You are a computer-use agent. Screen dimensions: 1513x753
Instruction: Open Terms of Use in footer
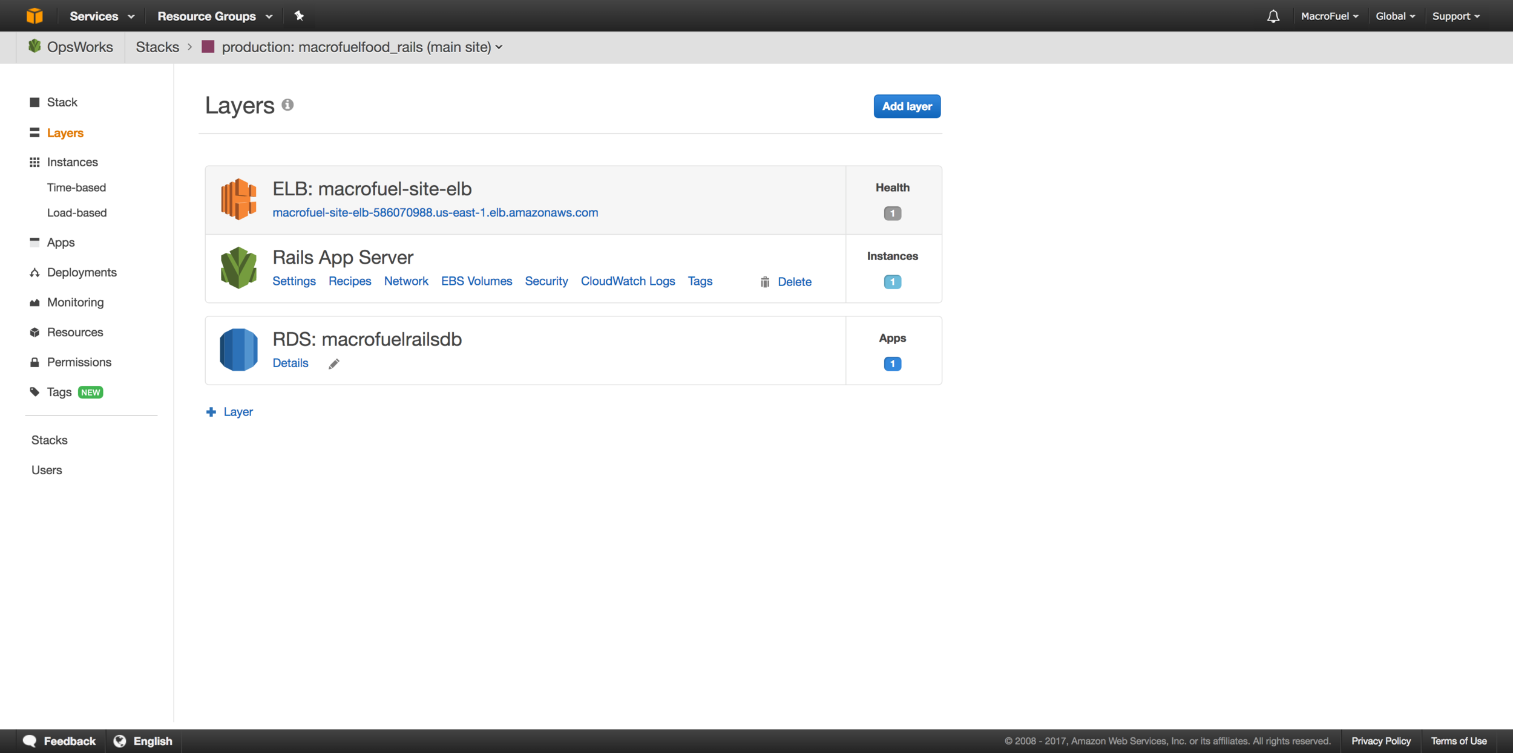[x=1459, y=741]
